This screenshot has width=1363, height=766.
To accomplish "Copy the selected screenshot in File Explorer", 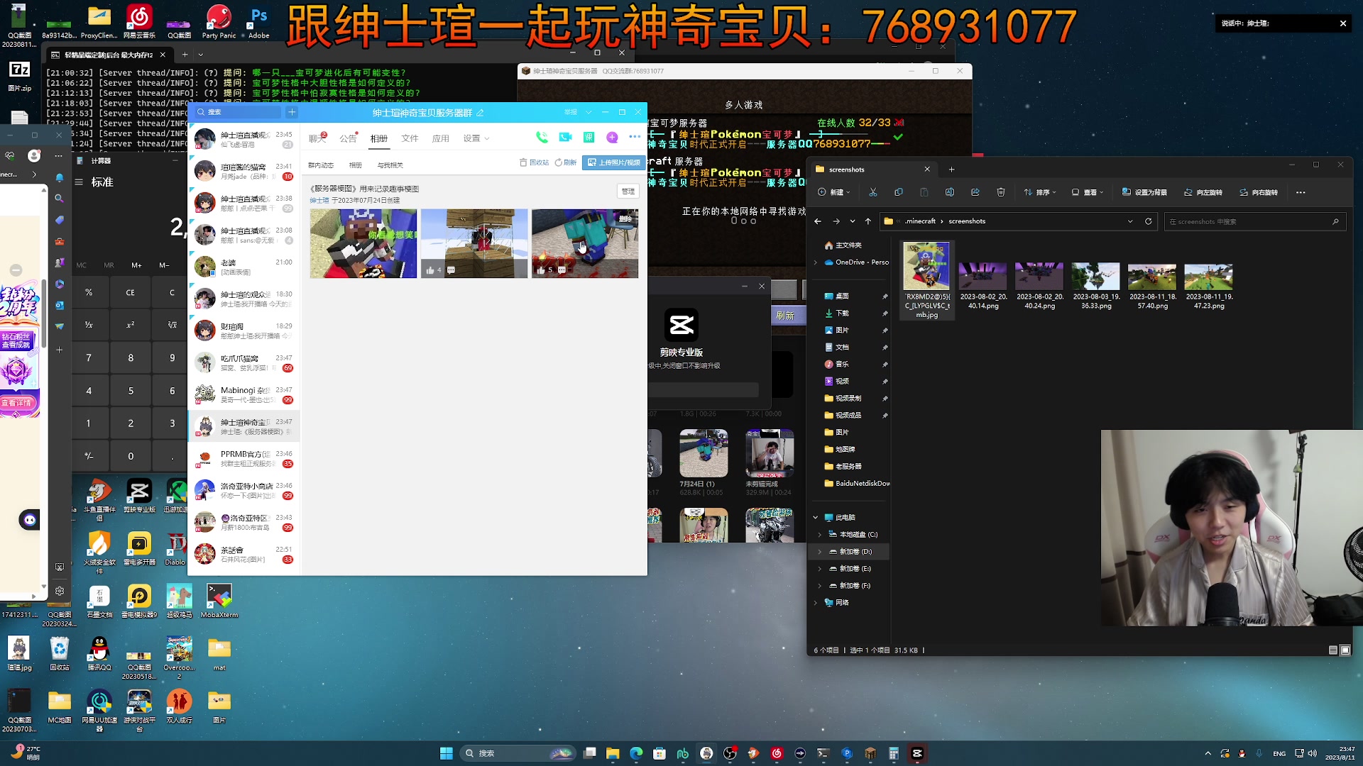I will coord(899,191).
